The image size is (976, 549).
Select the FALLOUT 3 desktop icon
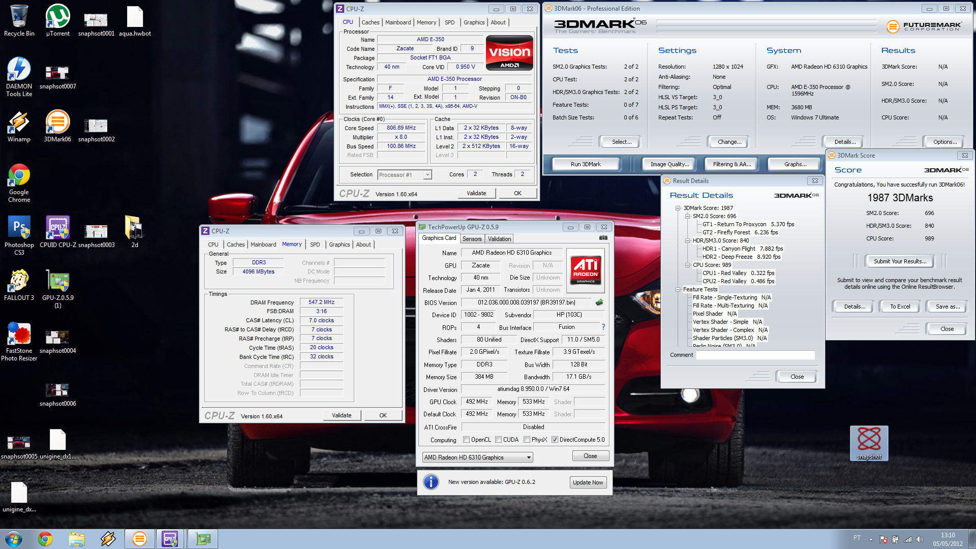click(x=19, y=285)
